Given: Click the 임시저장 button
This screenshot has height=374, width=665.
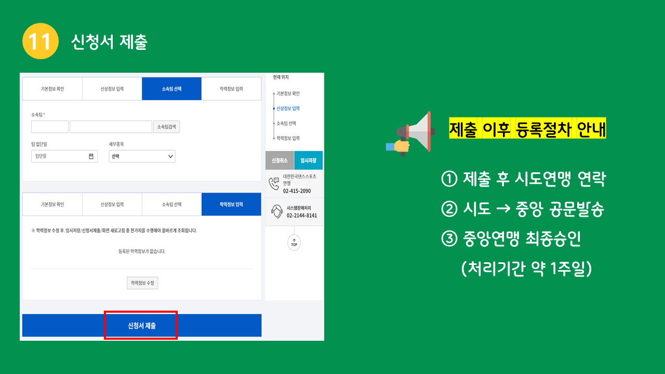Looking at the screenshot, I should pos(309,161).
